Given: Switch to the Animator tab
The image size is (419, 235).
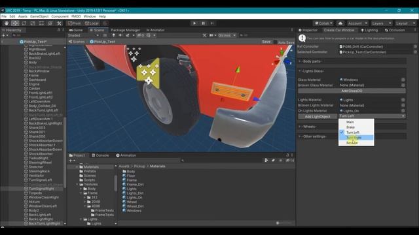Looking at the screenshot, I should click(x=155, y=30).
